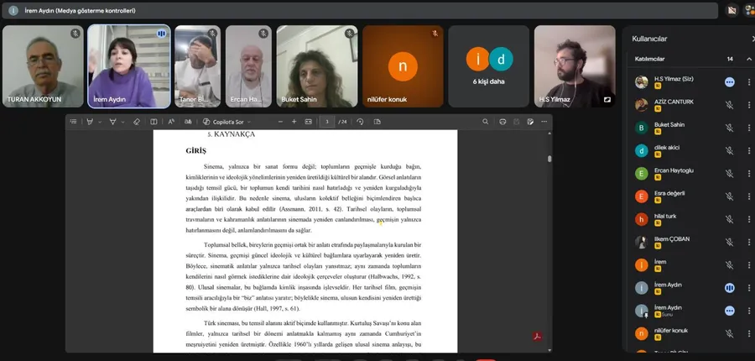Click the PDF page number field
755x361 pixels.
(325, 122)
